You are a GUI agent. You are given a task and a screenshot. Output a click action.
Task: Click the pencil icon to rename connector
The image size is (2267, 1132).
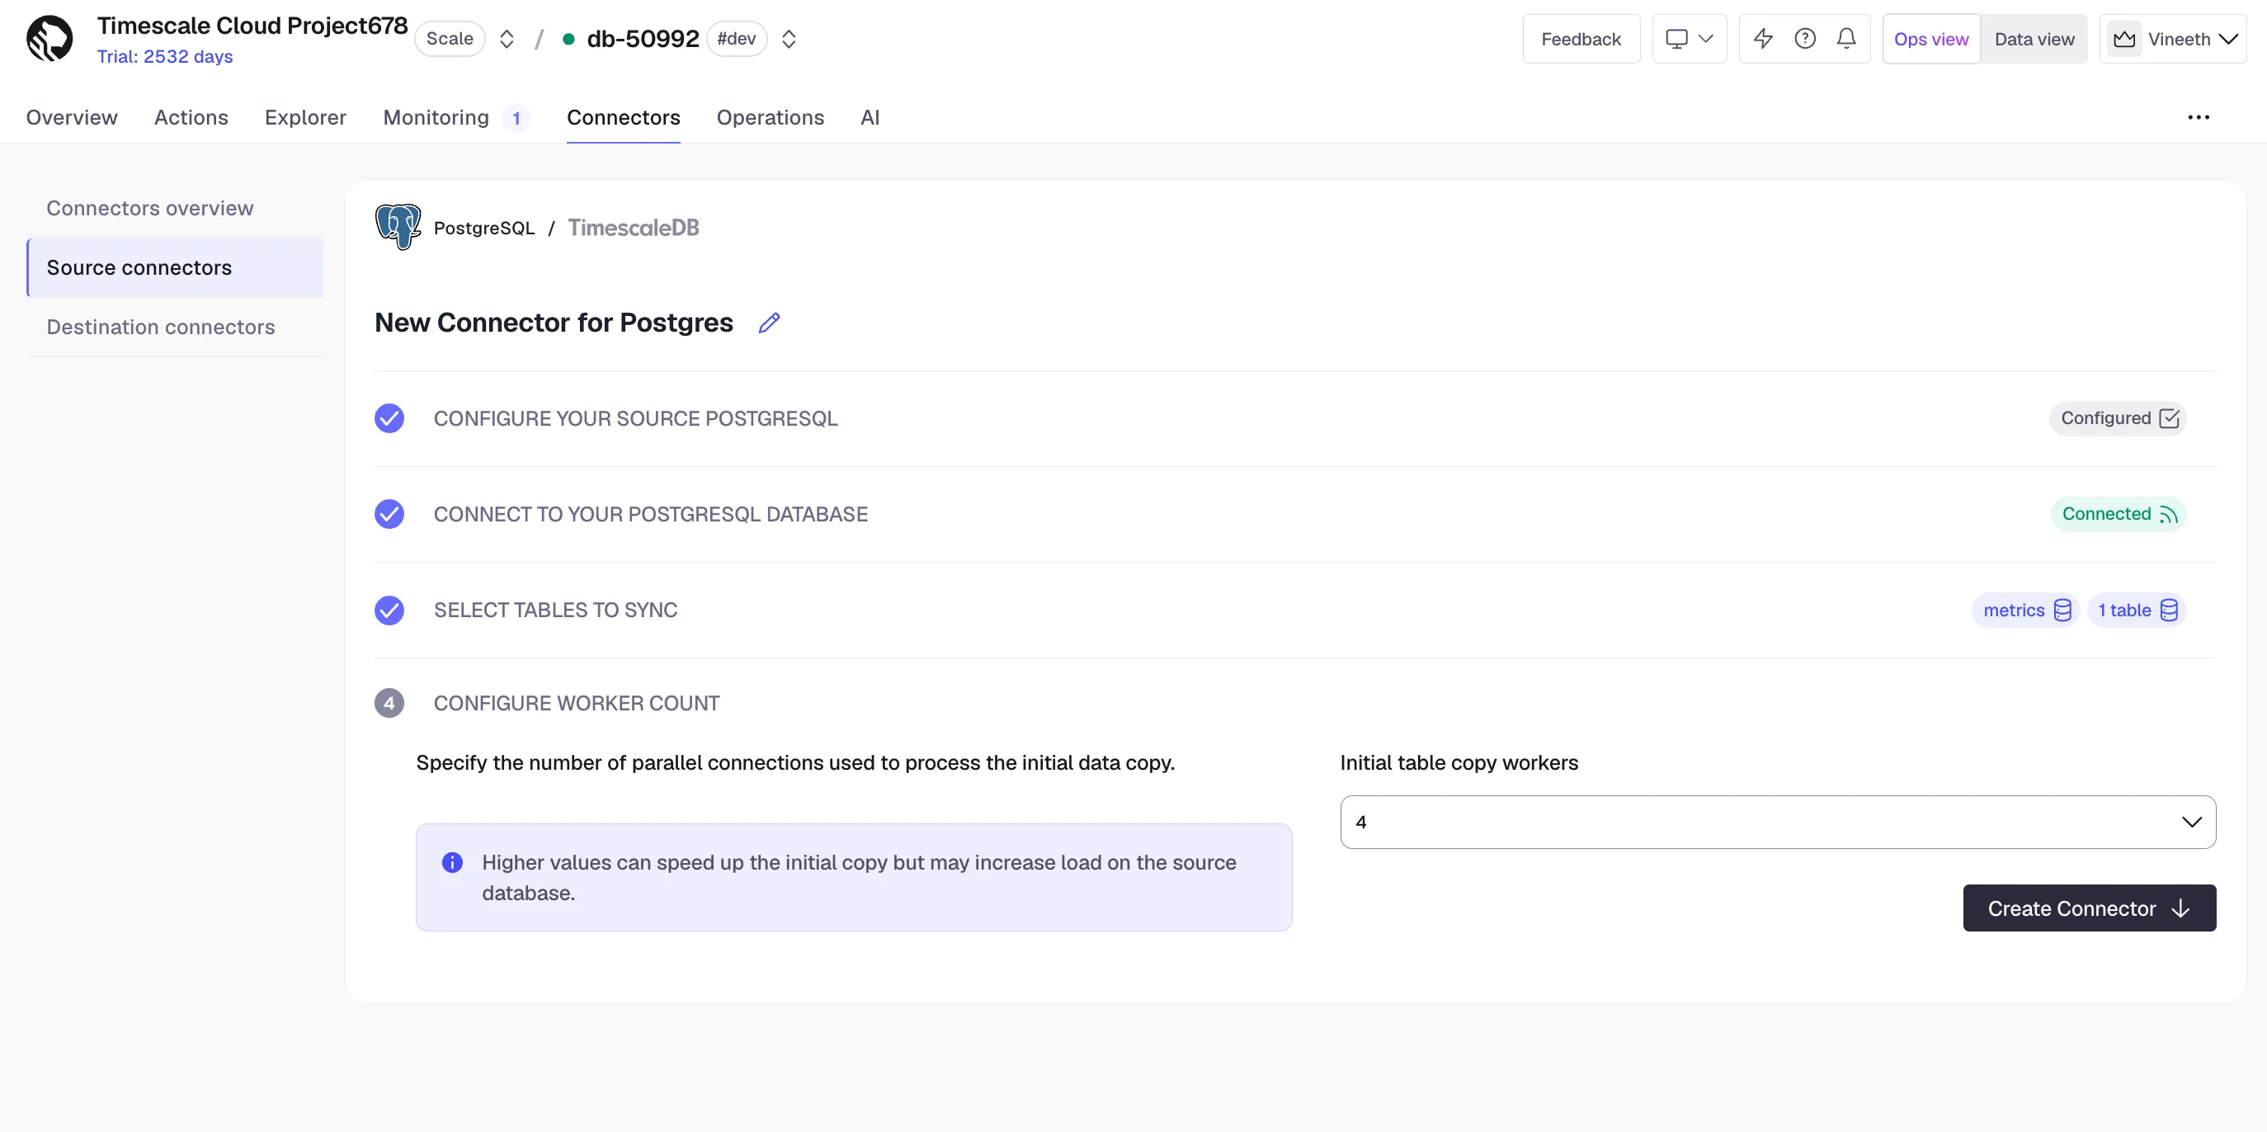click(x=769, y=323)
